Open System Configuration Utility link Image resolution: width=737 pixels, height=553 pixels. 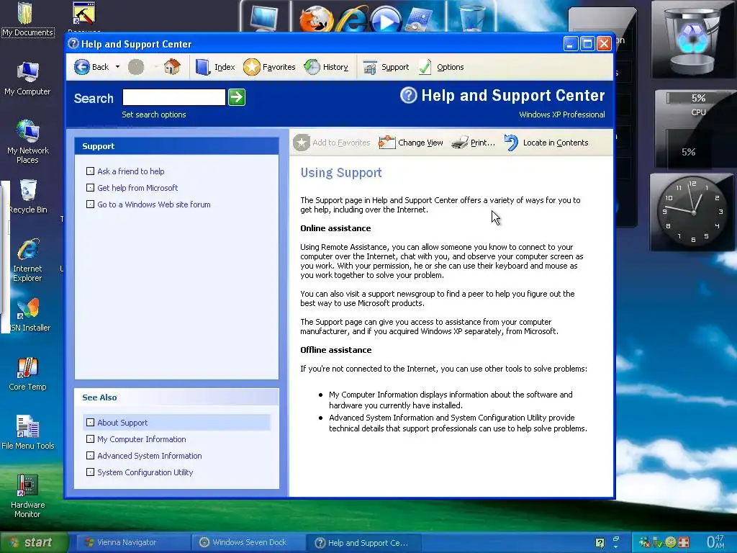[145, 472]
